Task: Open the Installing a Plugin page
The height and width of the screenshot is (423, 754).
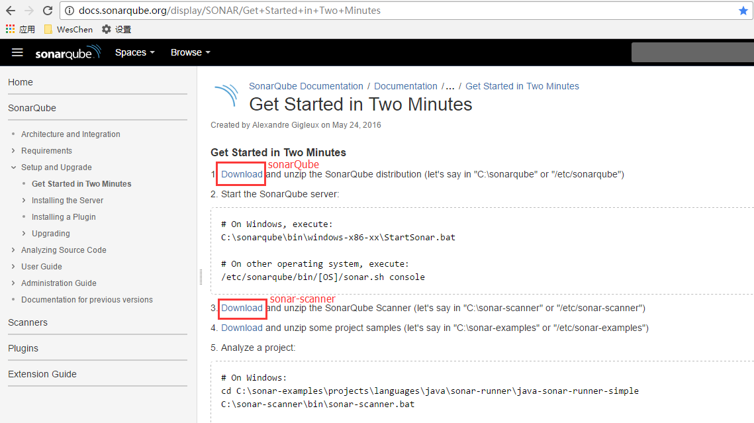Action: coord(64,217)
